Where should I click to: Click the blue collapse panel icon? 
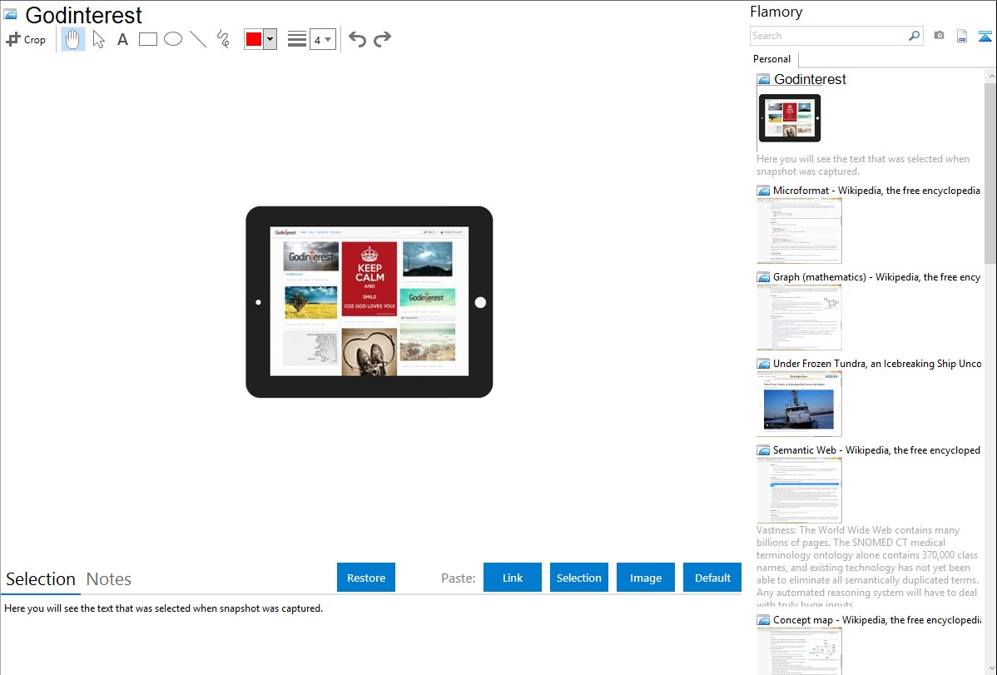pyautogui.click(x=985, y=36)
